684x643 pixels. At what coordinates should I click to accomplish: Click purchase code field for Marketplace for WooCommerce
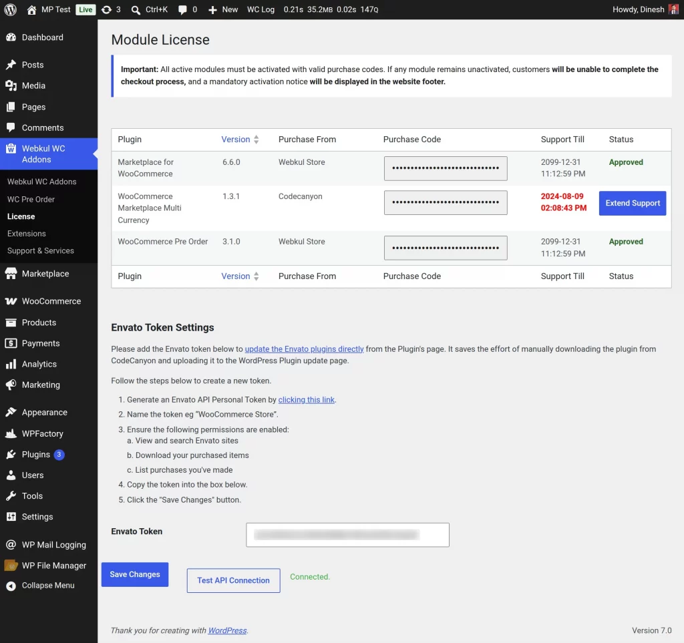click(x=446, y=168)
